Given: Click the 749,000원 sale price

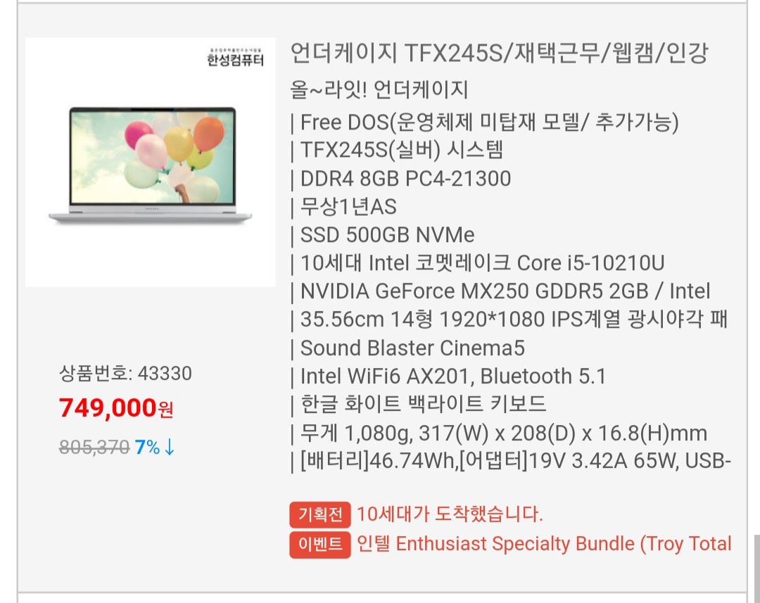Looking at the screenshot, I should [116, 408].
